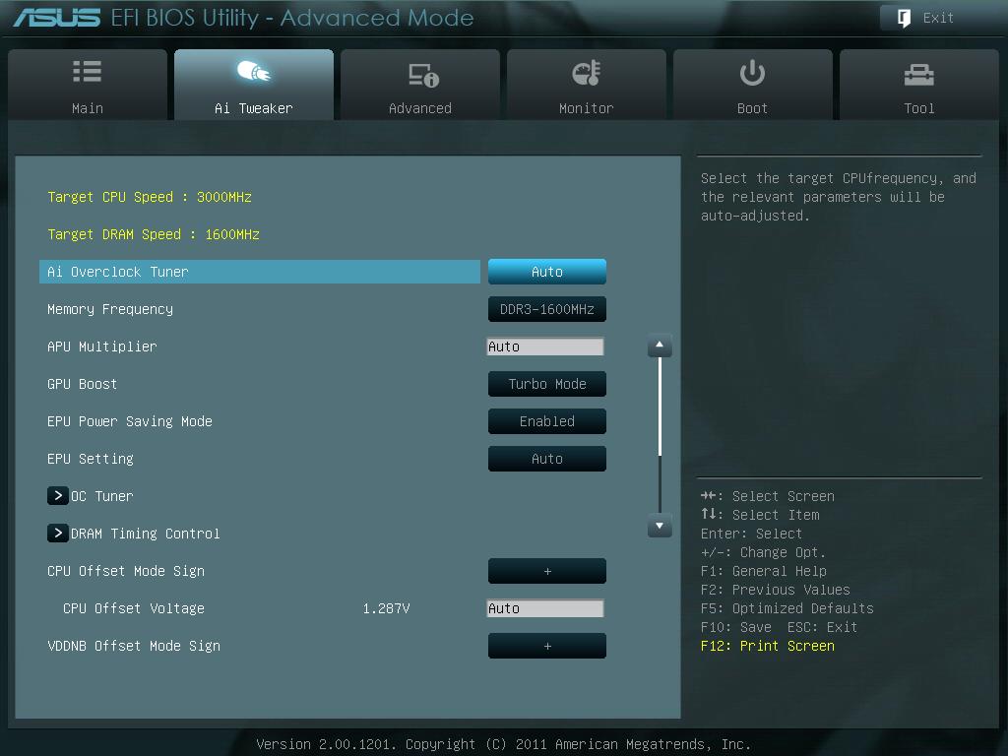Open Memory Frequency DDR3-1600MHz dropdown
The image size is (1008, 756).
[547, 308]
